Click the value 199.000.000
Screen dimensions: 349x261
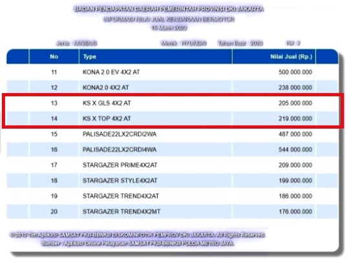click(295, 180)
